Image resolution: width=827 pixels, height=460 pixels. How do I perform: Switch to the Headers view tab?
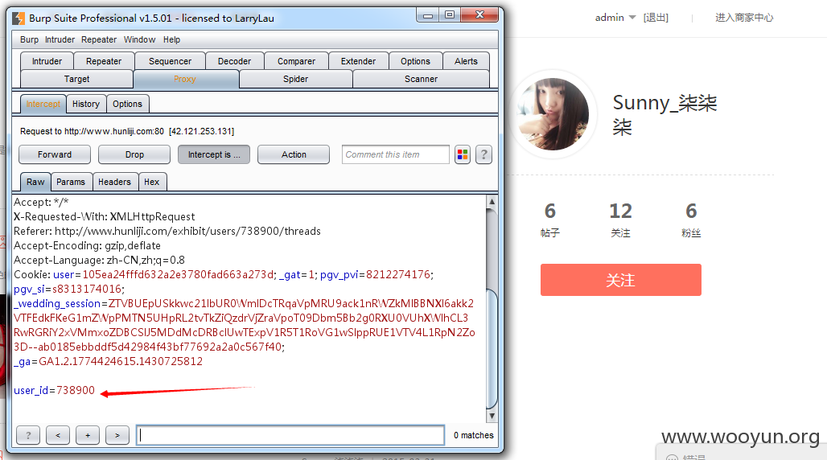tap(114, 182)
